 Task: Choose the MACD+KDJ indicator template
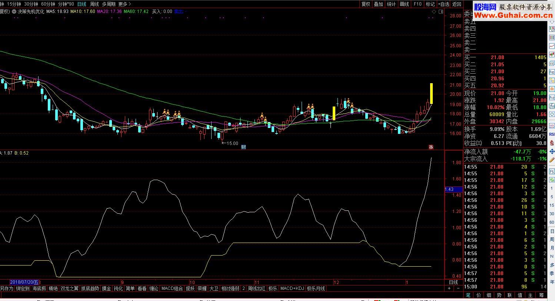click(x=292, y=288)
